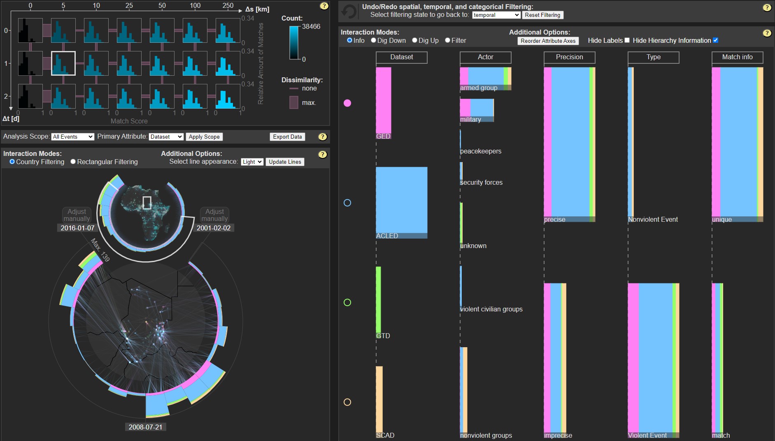Click the max dissimilarity legend swatch
The height and width of the screenshot is (441, 775).
[294, 102]
